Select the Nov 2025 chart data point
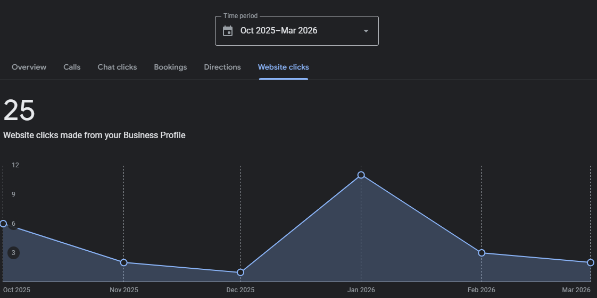The height and width of the screenshot is (298, 597). coord(123,262)
